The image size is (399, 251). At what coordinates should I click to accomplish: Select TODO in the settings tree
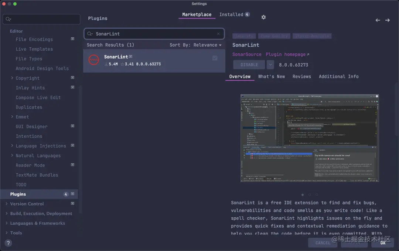(21, 185)
